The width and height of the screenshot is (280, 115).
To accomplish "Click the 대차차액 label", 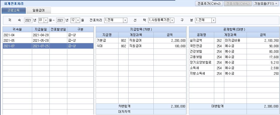I will click(125, 112).
